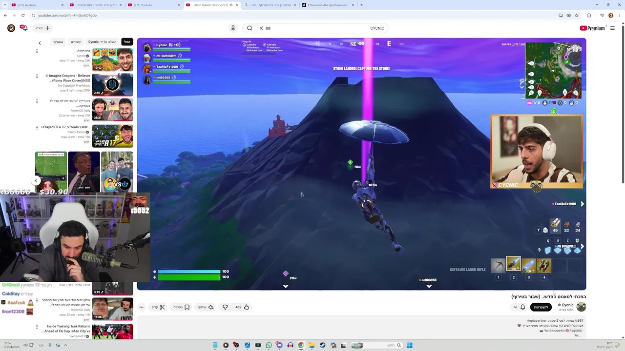625x351 pixels.
Task: Open the #epicpartner hashtag link
Action: coord(537,321)
